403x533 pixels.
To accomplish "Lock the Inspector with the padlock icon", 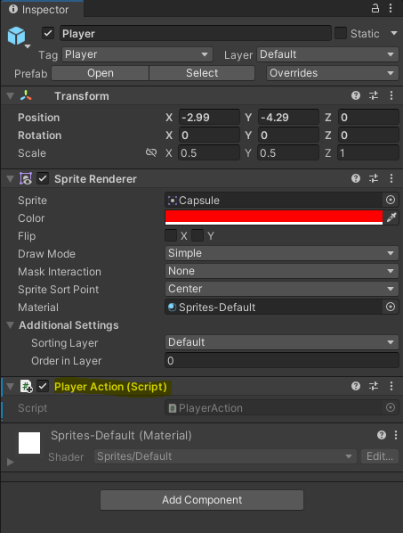I will coord(375,8).
